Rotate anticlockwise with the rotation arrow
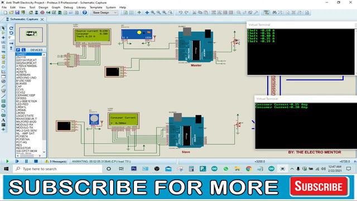Image resolution: width=357 pixels, height=201 pixels. [x=11, y=33]
